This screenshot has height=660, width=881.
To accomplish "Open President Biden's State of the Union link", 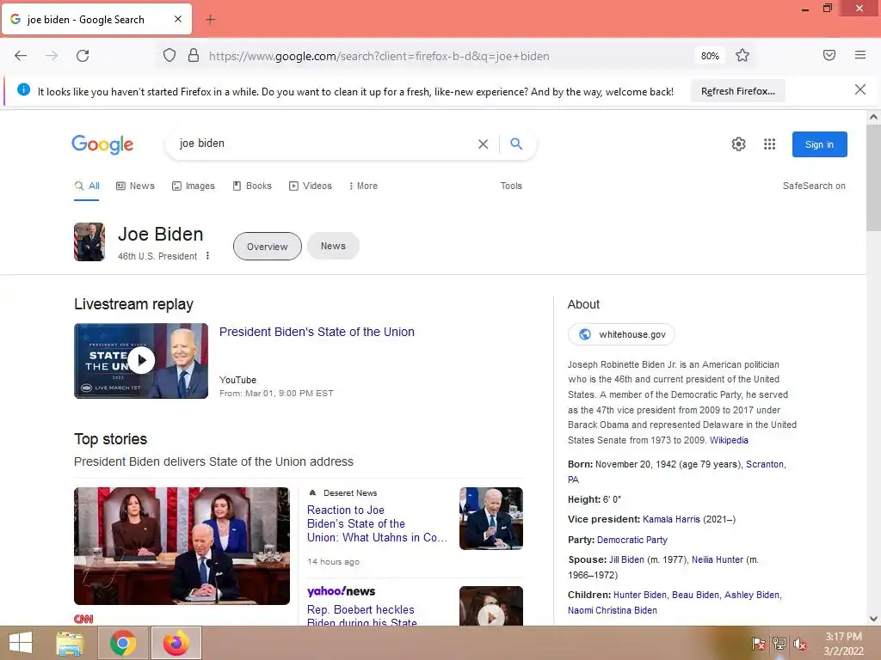I will tap(317, 332).
